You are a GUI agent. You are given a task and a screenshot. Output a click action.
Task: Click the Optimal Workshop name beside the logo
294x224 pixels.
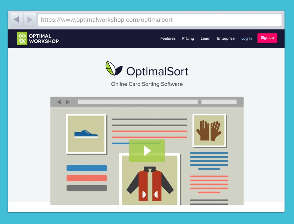(x=44, y=38)
